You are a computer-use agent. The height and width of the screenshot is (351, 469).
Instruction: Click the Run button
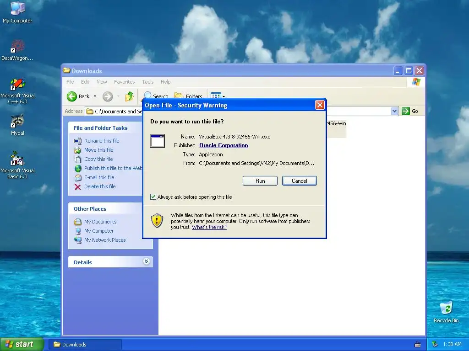(260, 181)
